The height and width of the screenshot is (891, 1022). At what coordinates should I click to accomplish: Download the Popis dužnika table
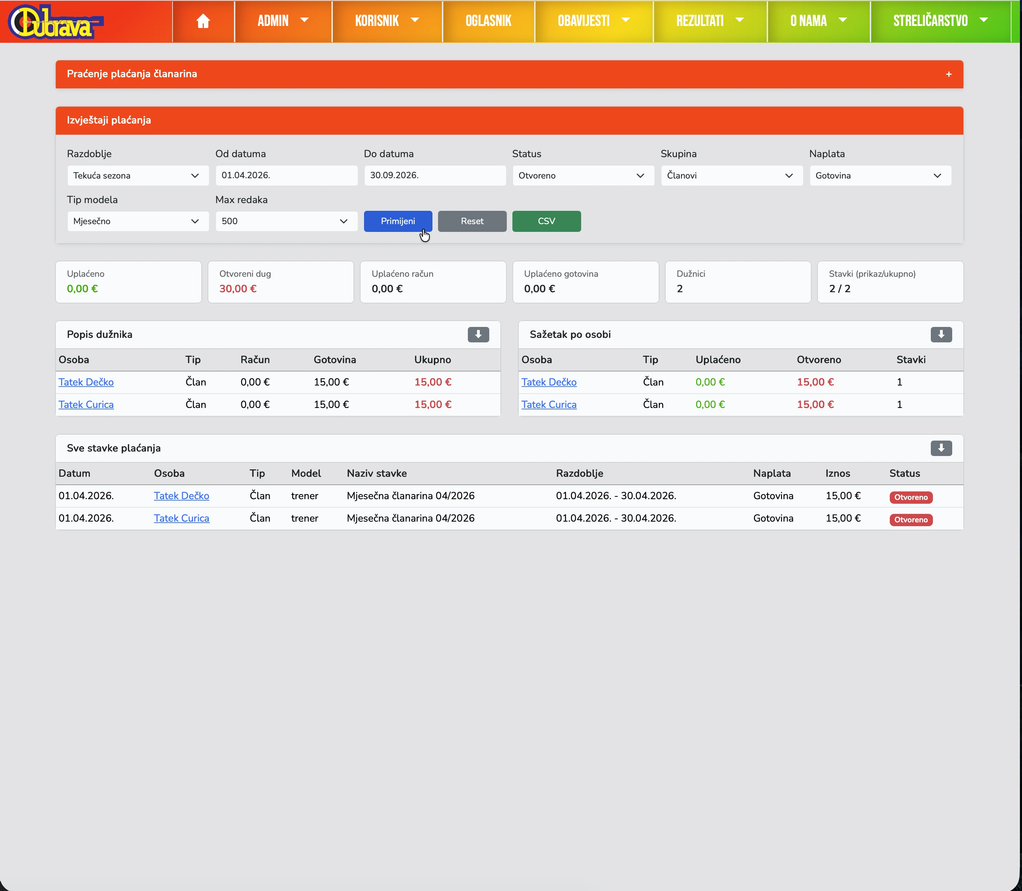coord(478,335)
